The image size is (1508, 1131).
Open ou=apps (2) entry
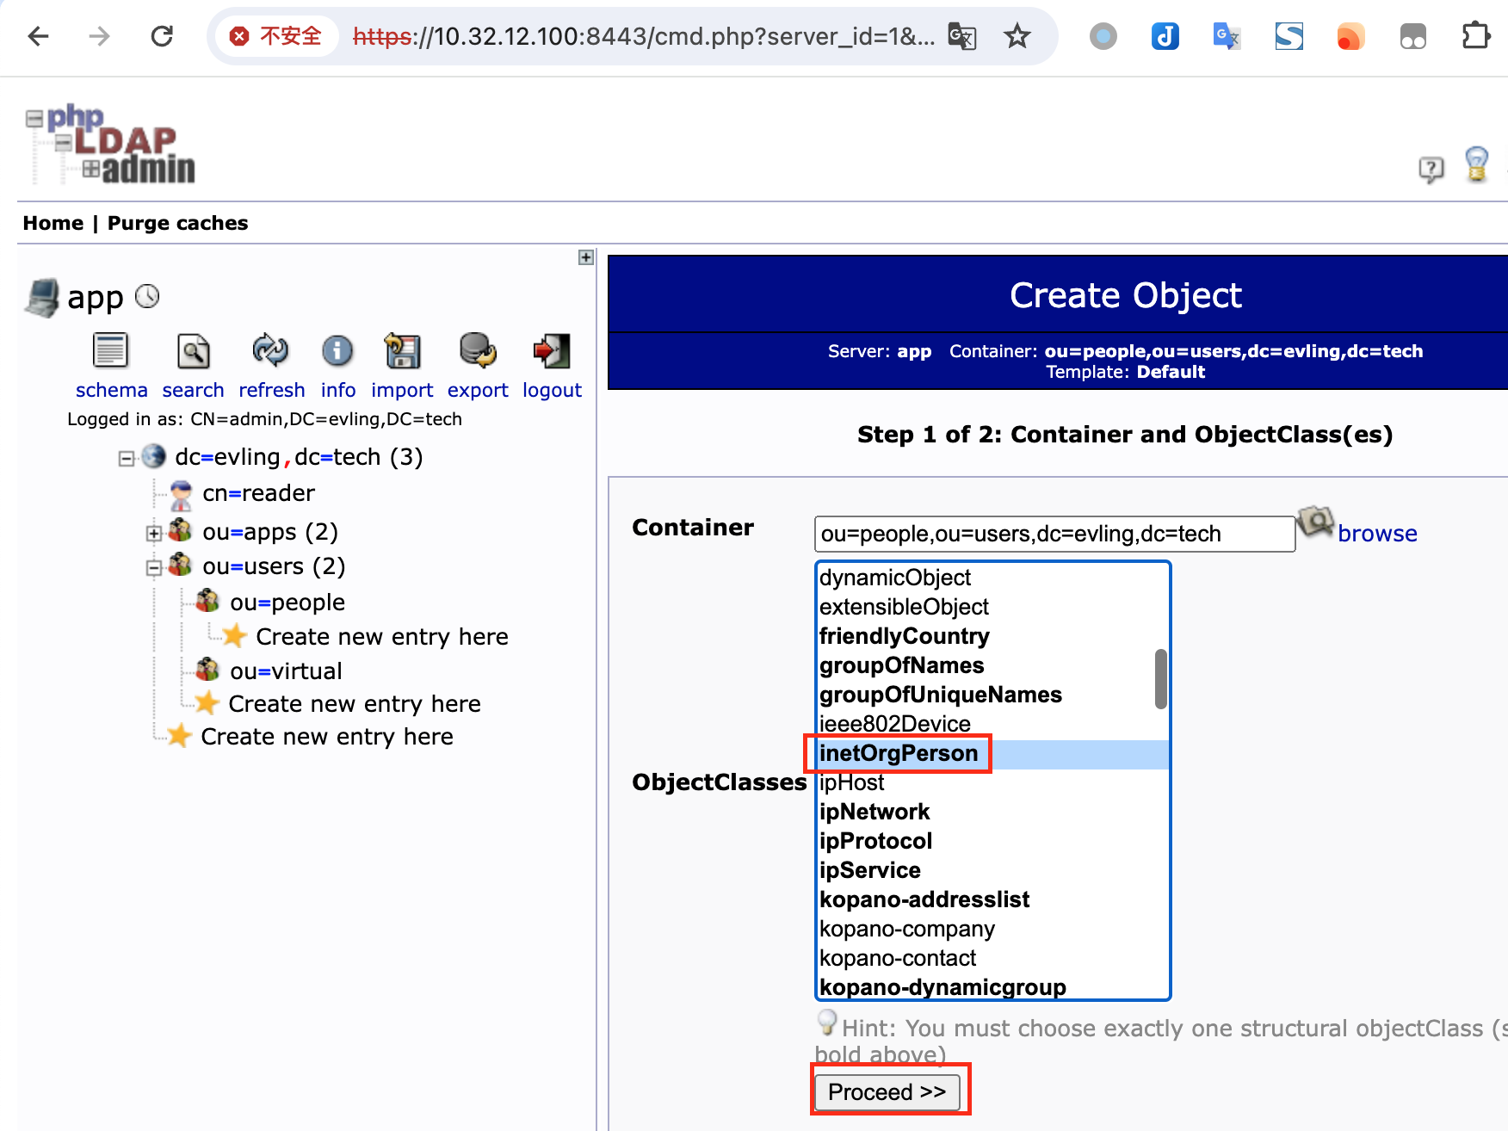(270, 532)
